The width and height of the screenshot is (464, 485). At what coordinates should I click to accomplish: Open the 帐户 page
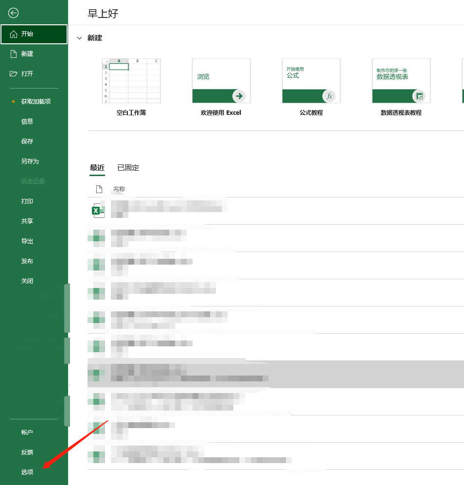tap(27, 432)
